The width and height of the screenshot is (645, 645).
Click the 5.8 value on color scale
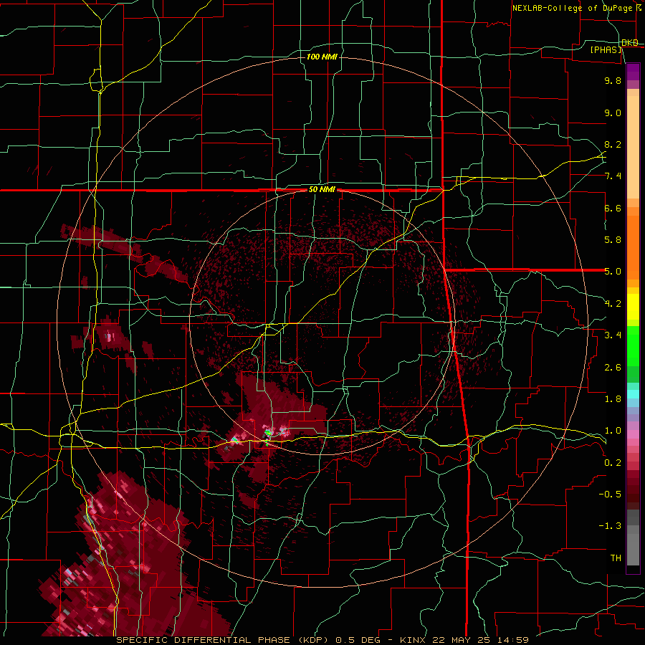pyautogui.click(x=613, y=240)
